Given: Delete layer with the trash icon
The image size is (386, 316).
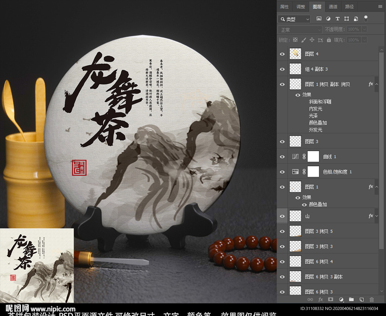Looking at the screenshot, I should coord(372,299).
